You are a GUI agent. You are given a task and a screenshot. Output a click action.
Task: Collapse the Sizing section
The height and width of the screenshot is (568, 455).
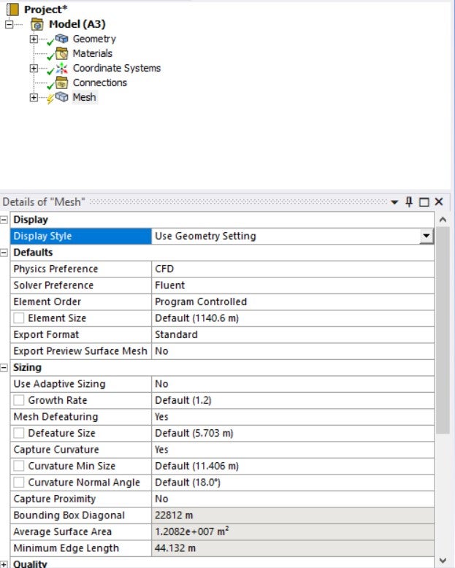pyautogui.click(x=5, y=367)
